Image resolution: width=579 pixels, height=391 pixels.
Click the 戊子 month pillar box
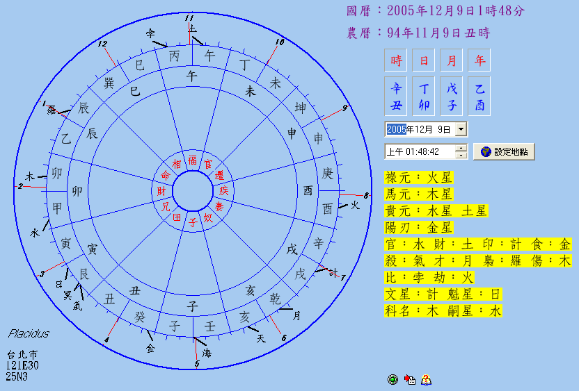pyautogui.click(x=451, y=96)
